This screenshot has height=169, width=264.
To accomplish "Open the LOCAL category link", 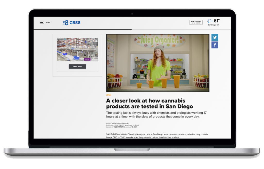I will tap(109, 95).
